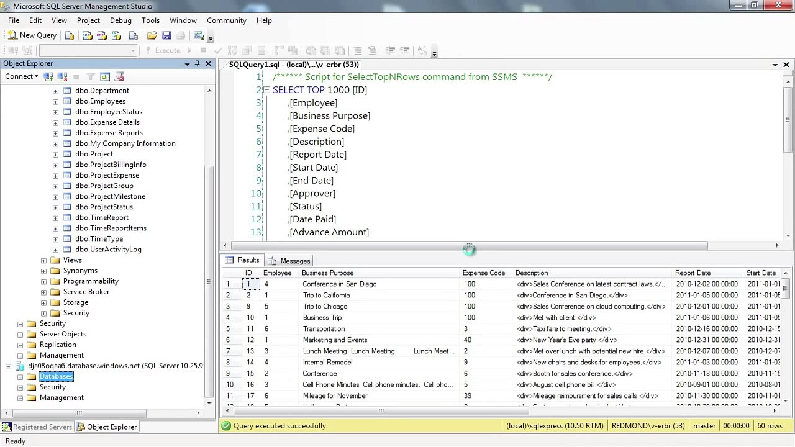795x447 pixels.
Task: Click the Refresh icon in Object Explorer
Action: pyautogui.click(x=104, y=76)
